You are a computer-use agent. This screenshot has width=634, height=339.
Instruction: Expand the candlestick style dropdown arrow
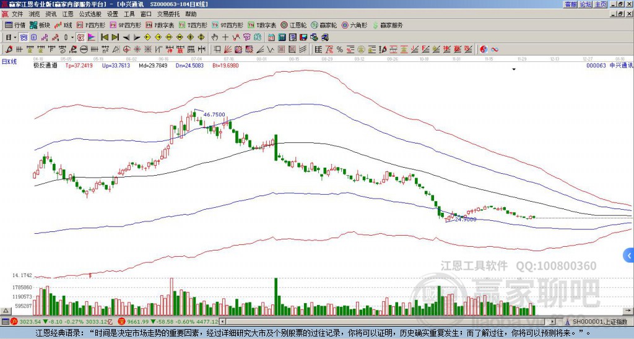tap(72, 38)
